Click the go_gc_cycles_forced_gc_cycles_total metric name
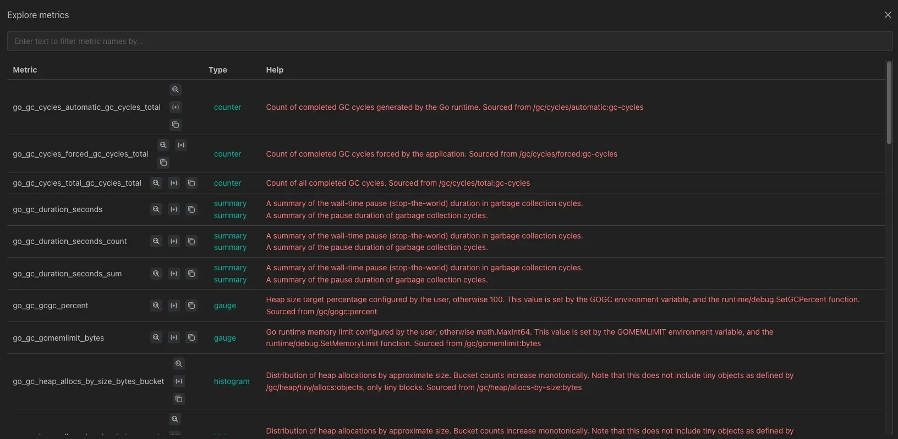 (80, 154)
